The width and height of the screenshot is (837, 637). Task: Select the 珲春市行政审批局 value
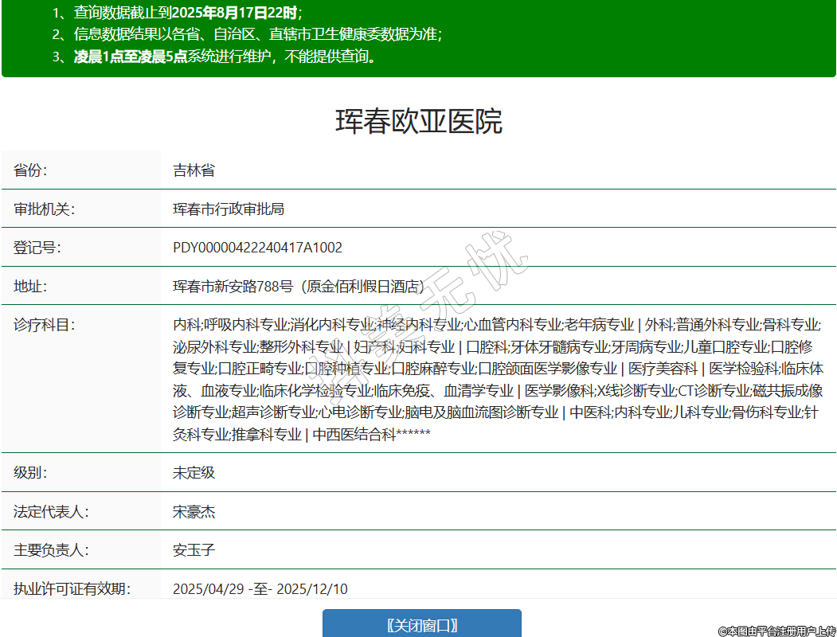point(229,209)
